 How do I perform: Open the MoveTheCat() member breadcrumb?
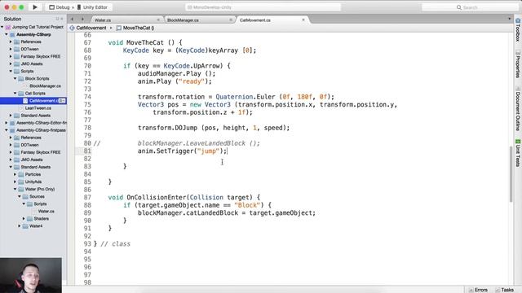click(x=135, y=28)
